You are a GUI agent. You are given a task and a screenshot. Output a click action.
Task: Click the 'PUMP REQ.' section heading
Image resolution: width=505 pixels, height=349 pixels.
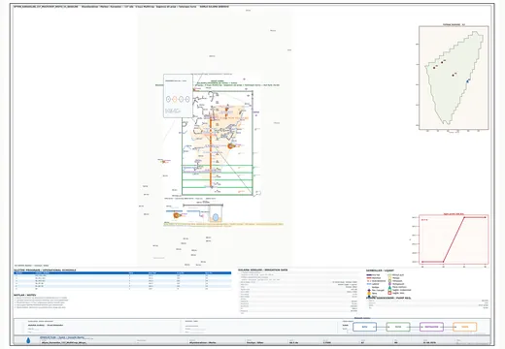403,298
